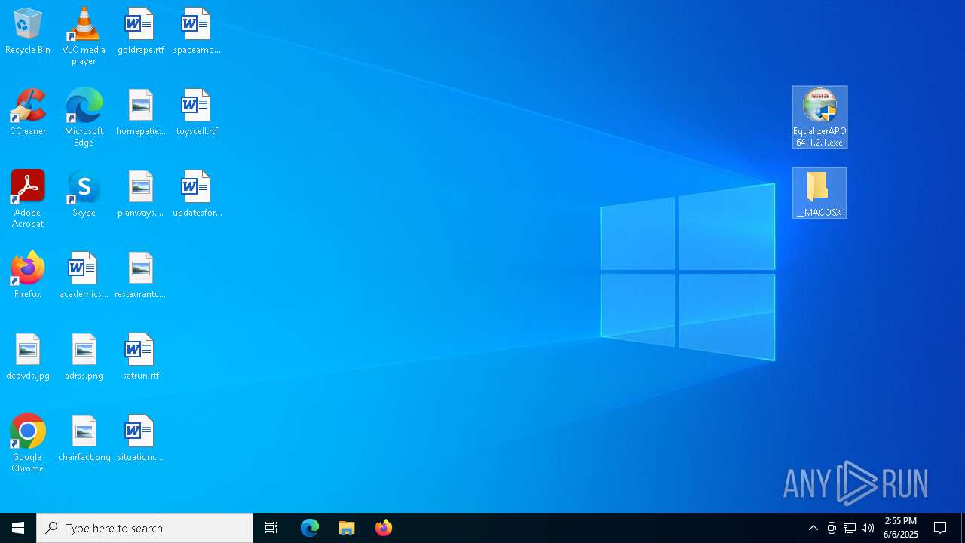Select the academics... Word document icon
The width and height of the screenshot is (965, 543).
[84, 276]
